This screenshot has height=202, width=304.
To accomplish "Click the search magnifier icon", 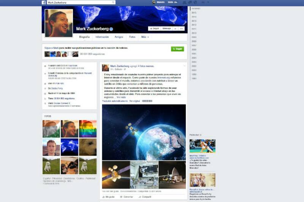I will coord(113,2).
